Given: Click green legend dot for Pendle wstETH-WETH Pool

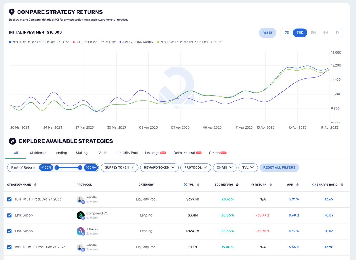Looking at the screenshot, I should click(x=158, y=42).
